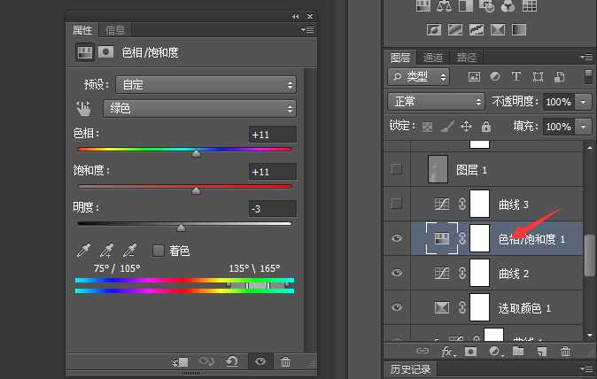
Task: Show the 曲线 3 layer
Action: tap(397, 204)
